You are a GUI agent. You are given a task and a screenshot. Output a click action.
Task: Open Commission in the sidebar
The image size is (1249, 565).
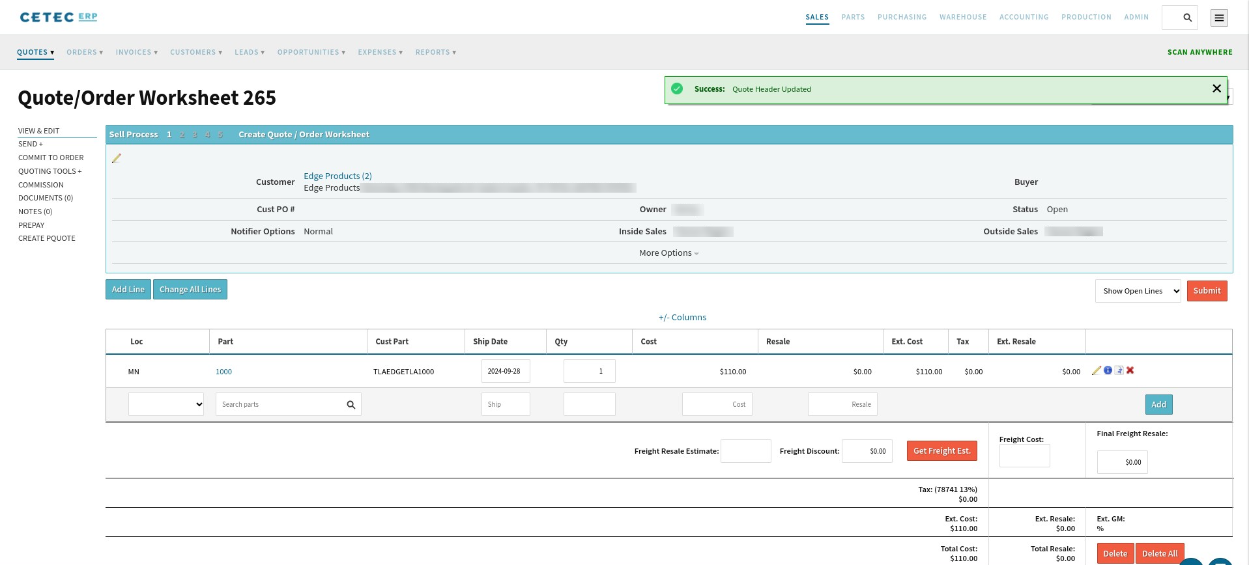click(41, 185)
